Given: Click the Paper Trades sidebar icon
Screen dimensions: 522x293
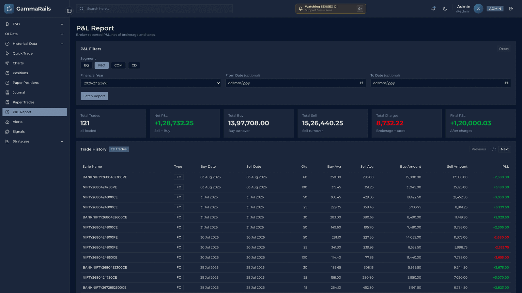Looking at the screenshot, I should (7, 102).
